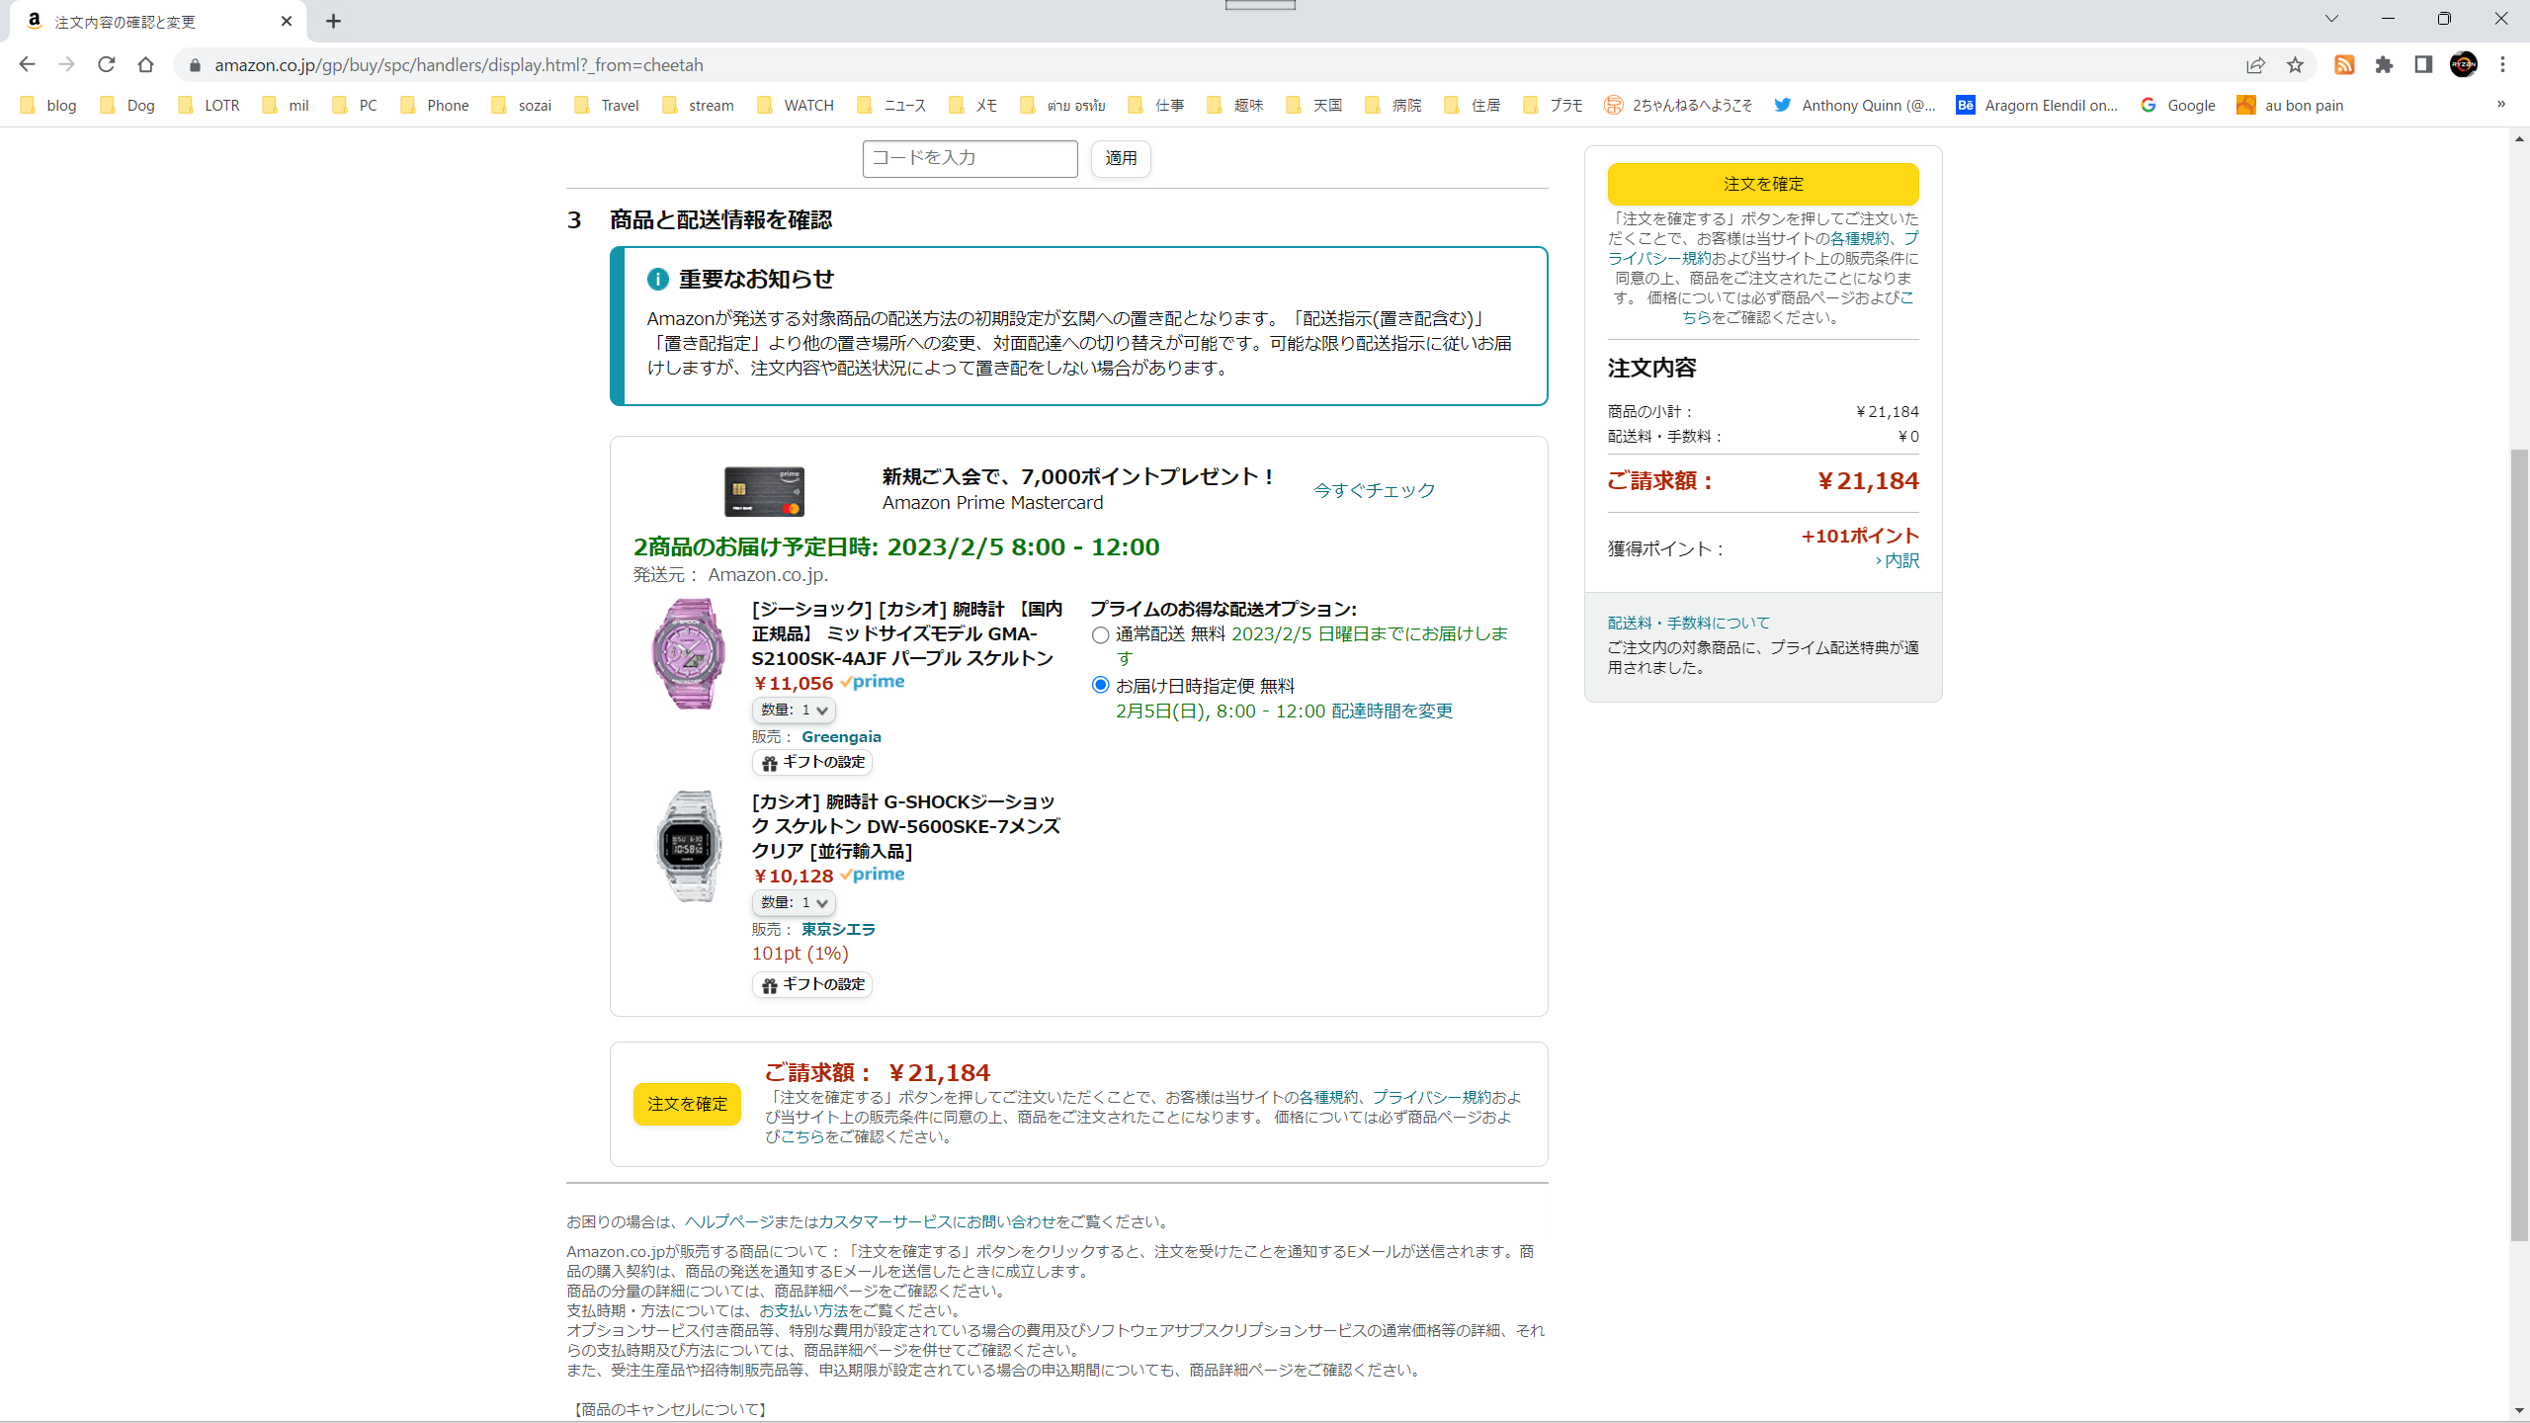
Task: Open the 配送料・手数料について link
Action: [x=1688, y=623]
